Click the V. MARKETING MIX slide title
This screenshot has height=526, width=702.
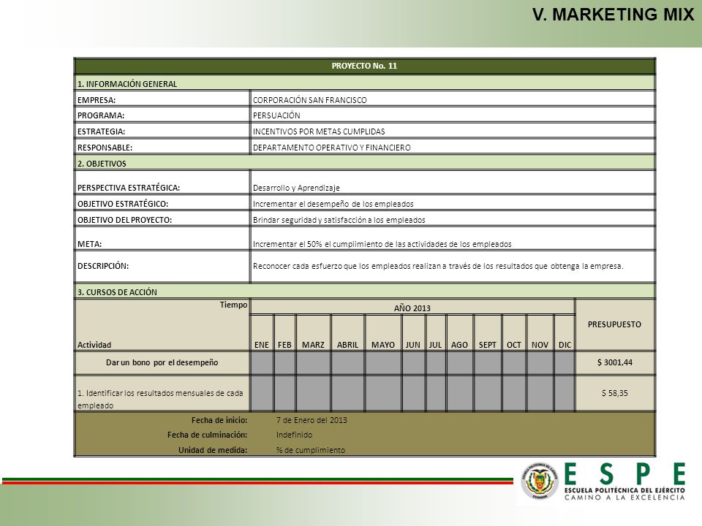click(613, 15)
